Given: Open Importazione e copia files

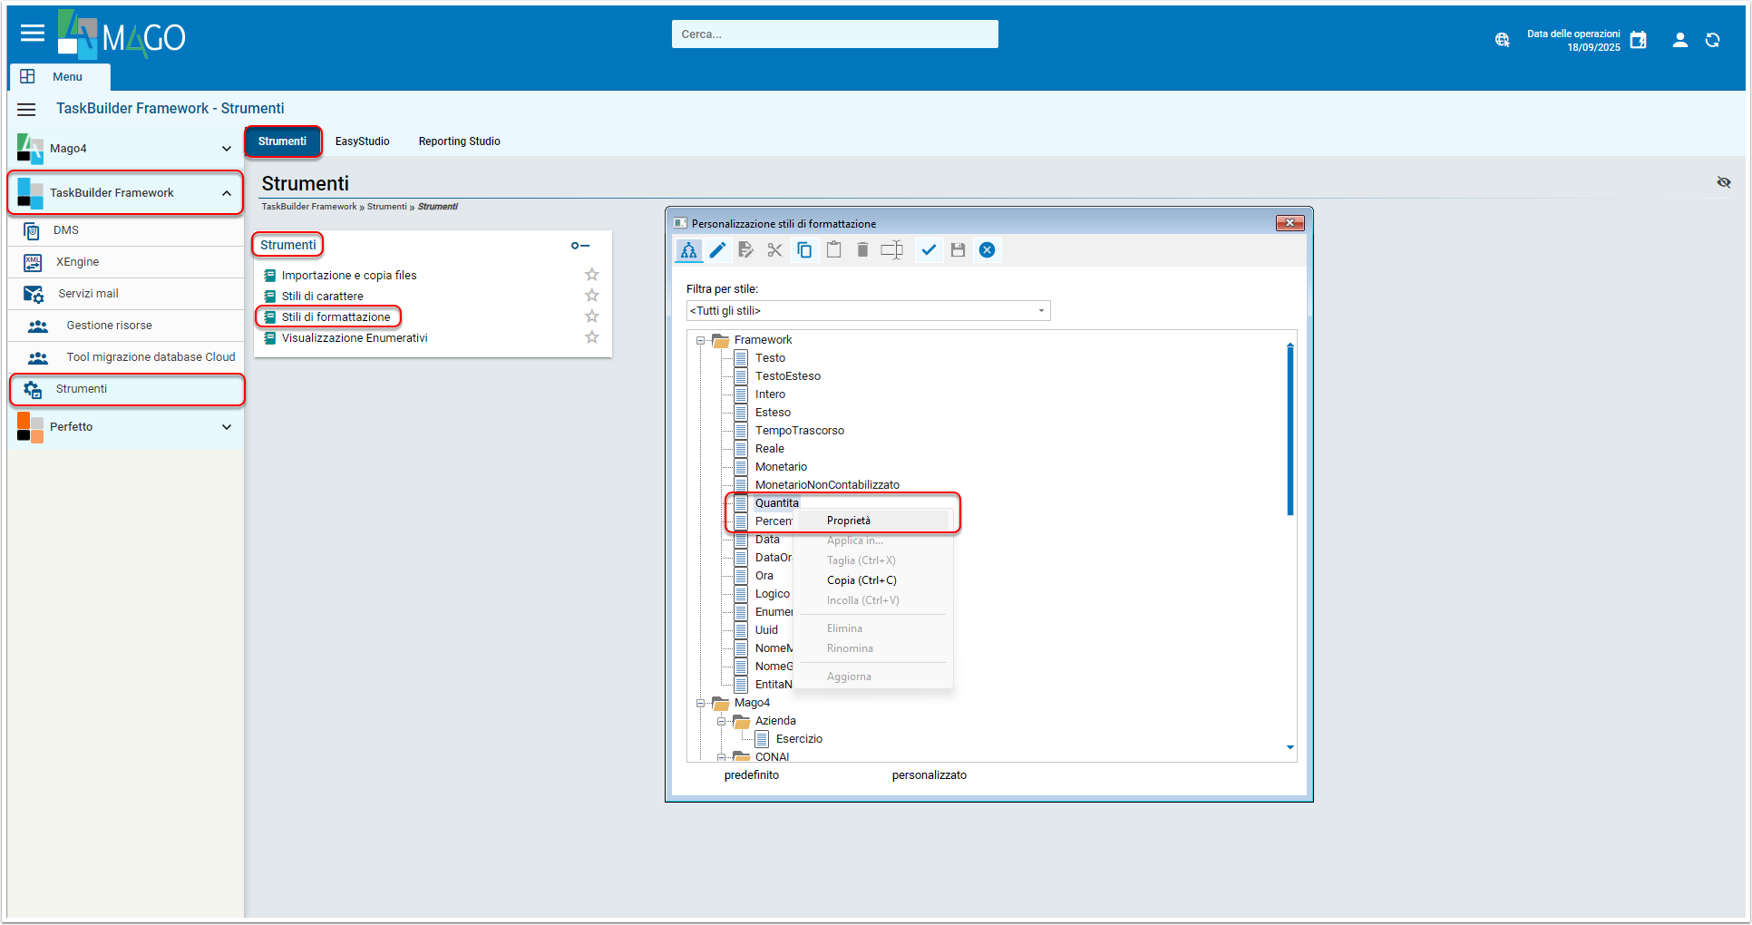Looking at the screenshot, I should tap(349, 276).
